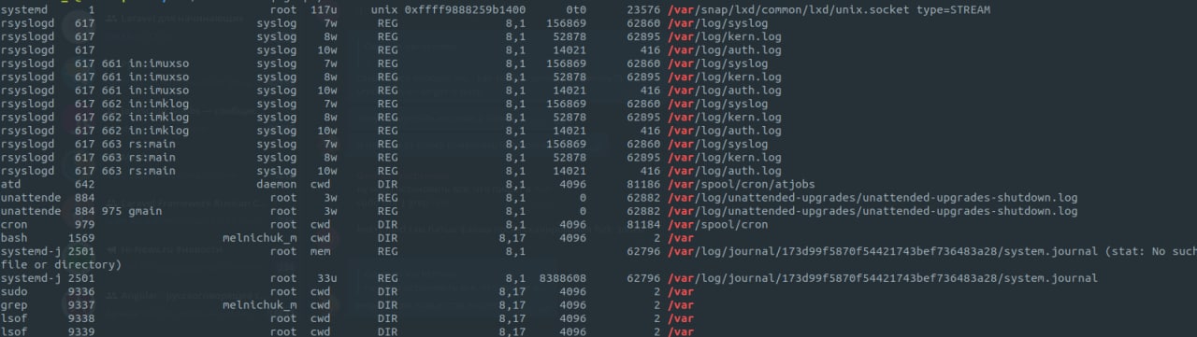Click size 14021 in the in:imklog row
The width and height of the screenshot is (1197, 337).
pyautogui.click(x=570, y=131)
